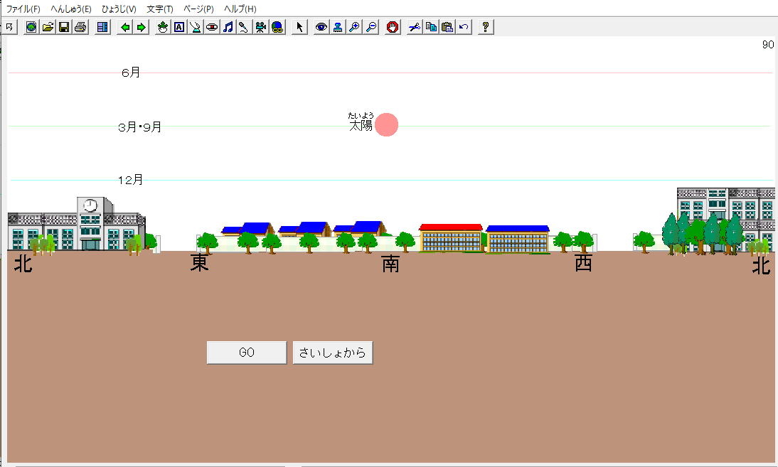Toggle the eye view icon
Image resolution: width=778 pixels, height=467 pixels.
321,27
